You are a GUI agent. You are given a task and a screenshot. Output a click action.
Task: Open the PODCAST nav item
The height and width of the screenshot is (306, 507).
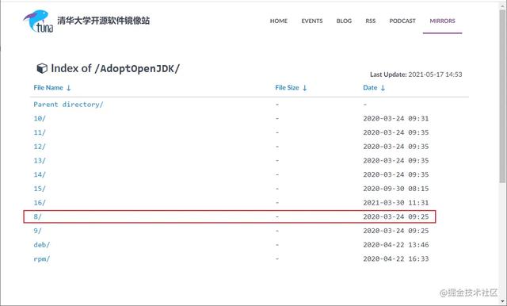pyautogui.click(x=402, y=21)
